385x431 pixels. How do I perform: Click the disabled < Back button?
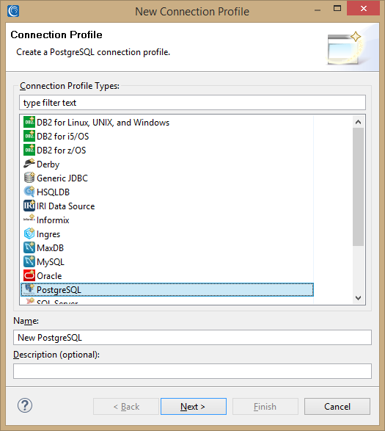pyautogui.click(x=126, y=407)
